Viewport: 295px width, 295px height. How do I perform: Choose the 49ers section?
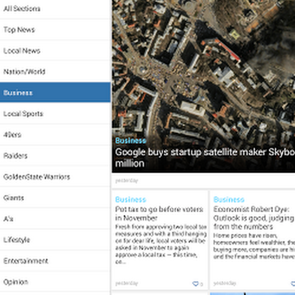[55, 135]
